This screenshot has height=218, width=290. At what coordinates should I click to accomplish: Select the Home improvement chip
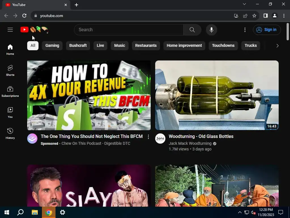click(184, 46)
